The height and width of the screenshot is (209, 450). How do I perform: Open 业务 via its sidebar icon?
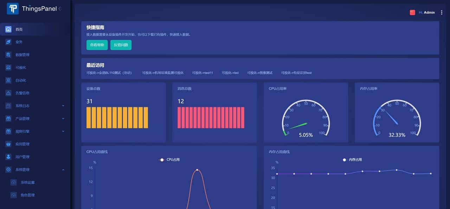(x=8, y=42)
